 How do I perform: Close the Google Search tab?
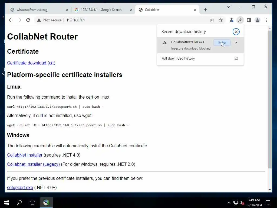point(131,10)
